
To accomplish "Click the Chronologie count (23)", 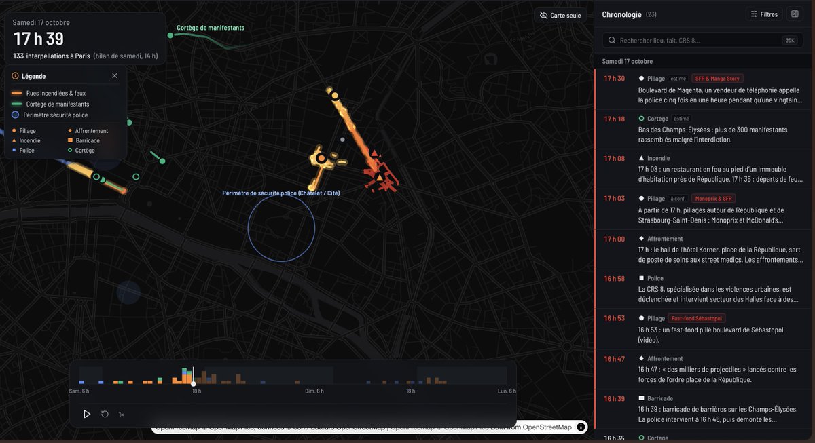I will click(651, 14).
